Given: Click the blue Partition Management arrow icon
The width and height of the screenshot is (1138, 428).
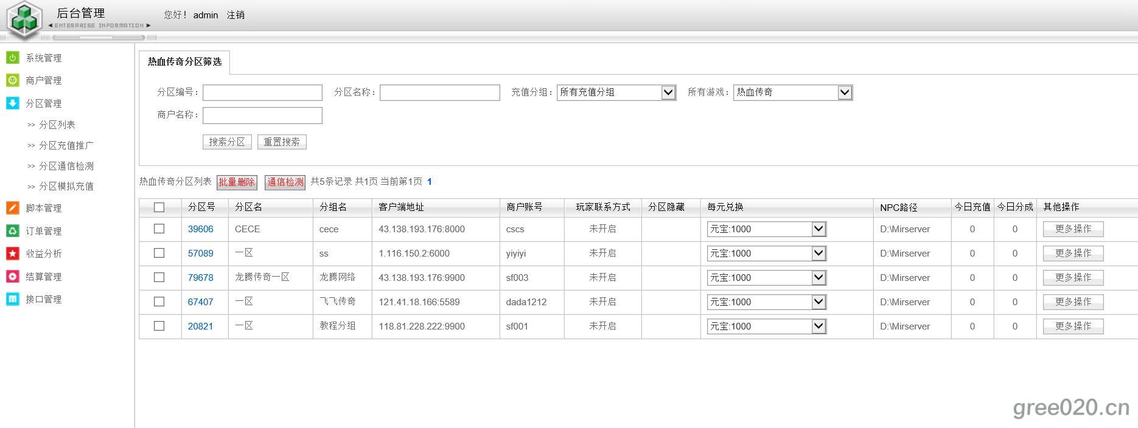Looking at the screenshot, I should pyautogui.click(x=12, y=103).
